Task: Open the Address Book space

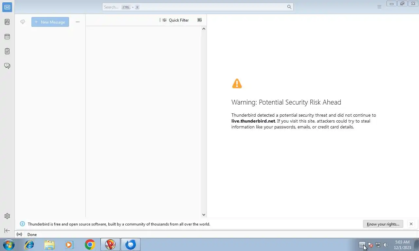Action: [x=7, y=22]
